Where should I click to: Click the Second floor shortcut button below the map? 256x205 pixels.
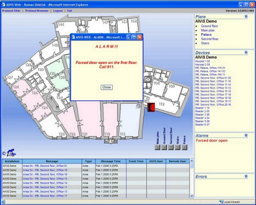pyautogui.click(x=171, y=147)
